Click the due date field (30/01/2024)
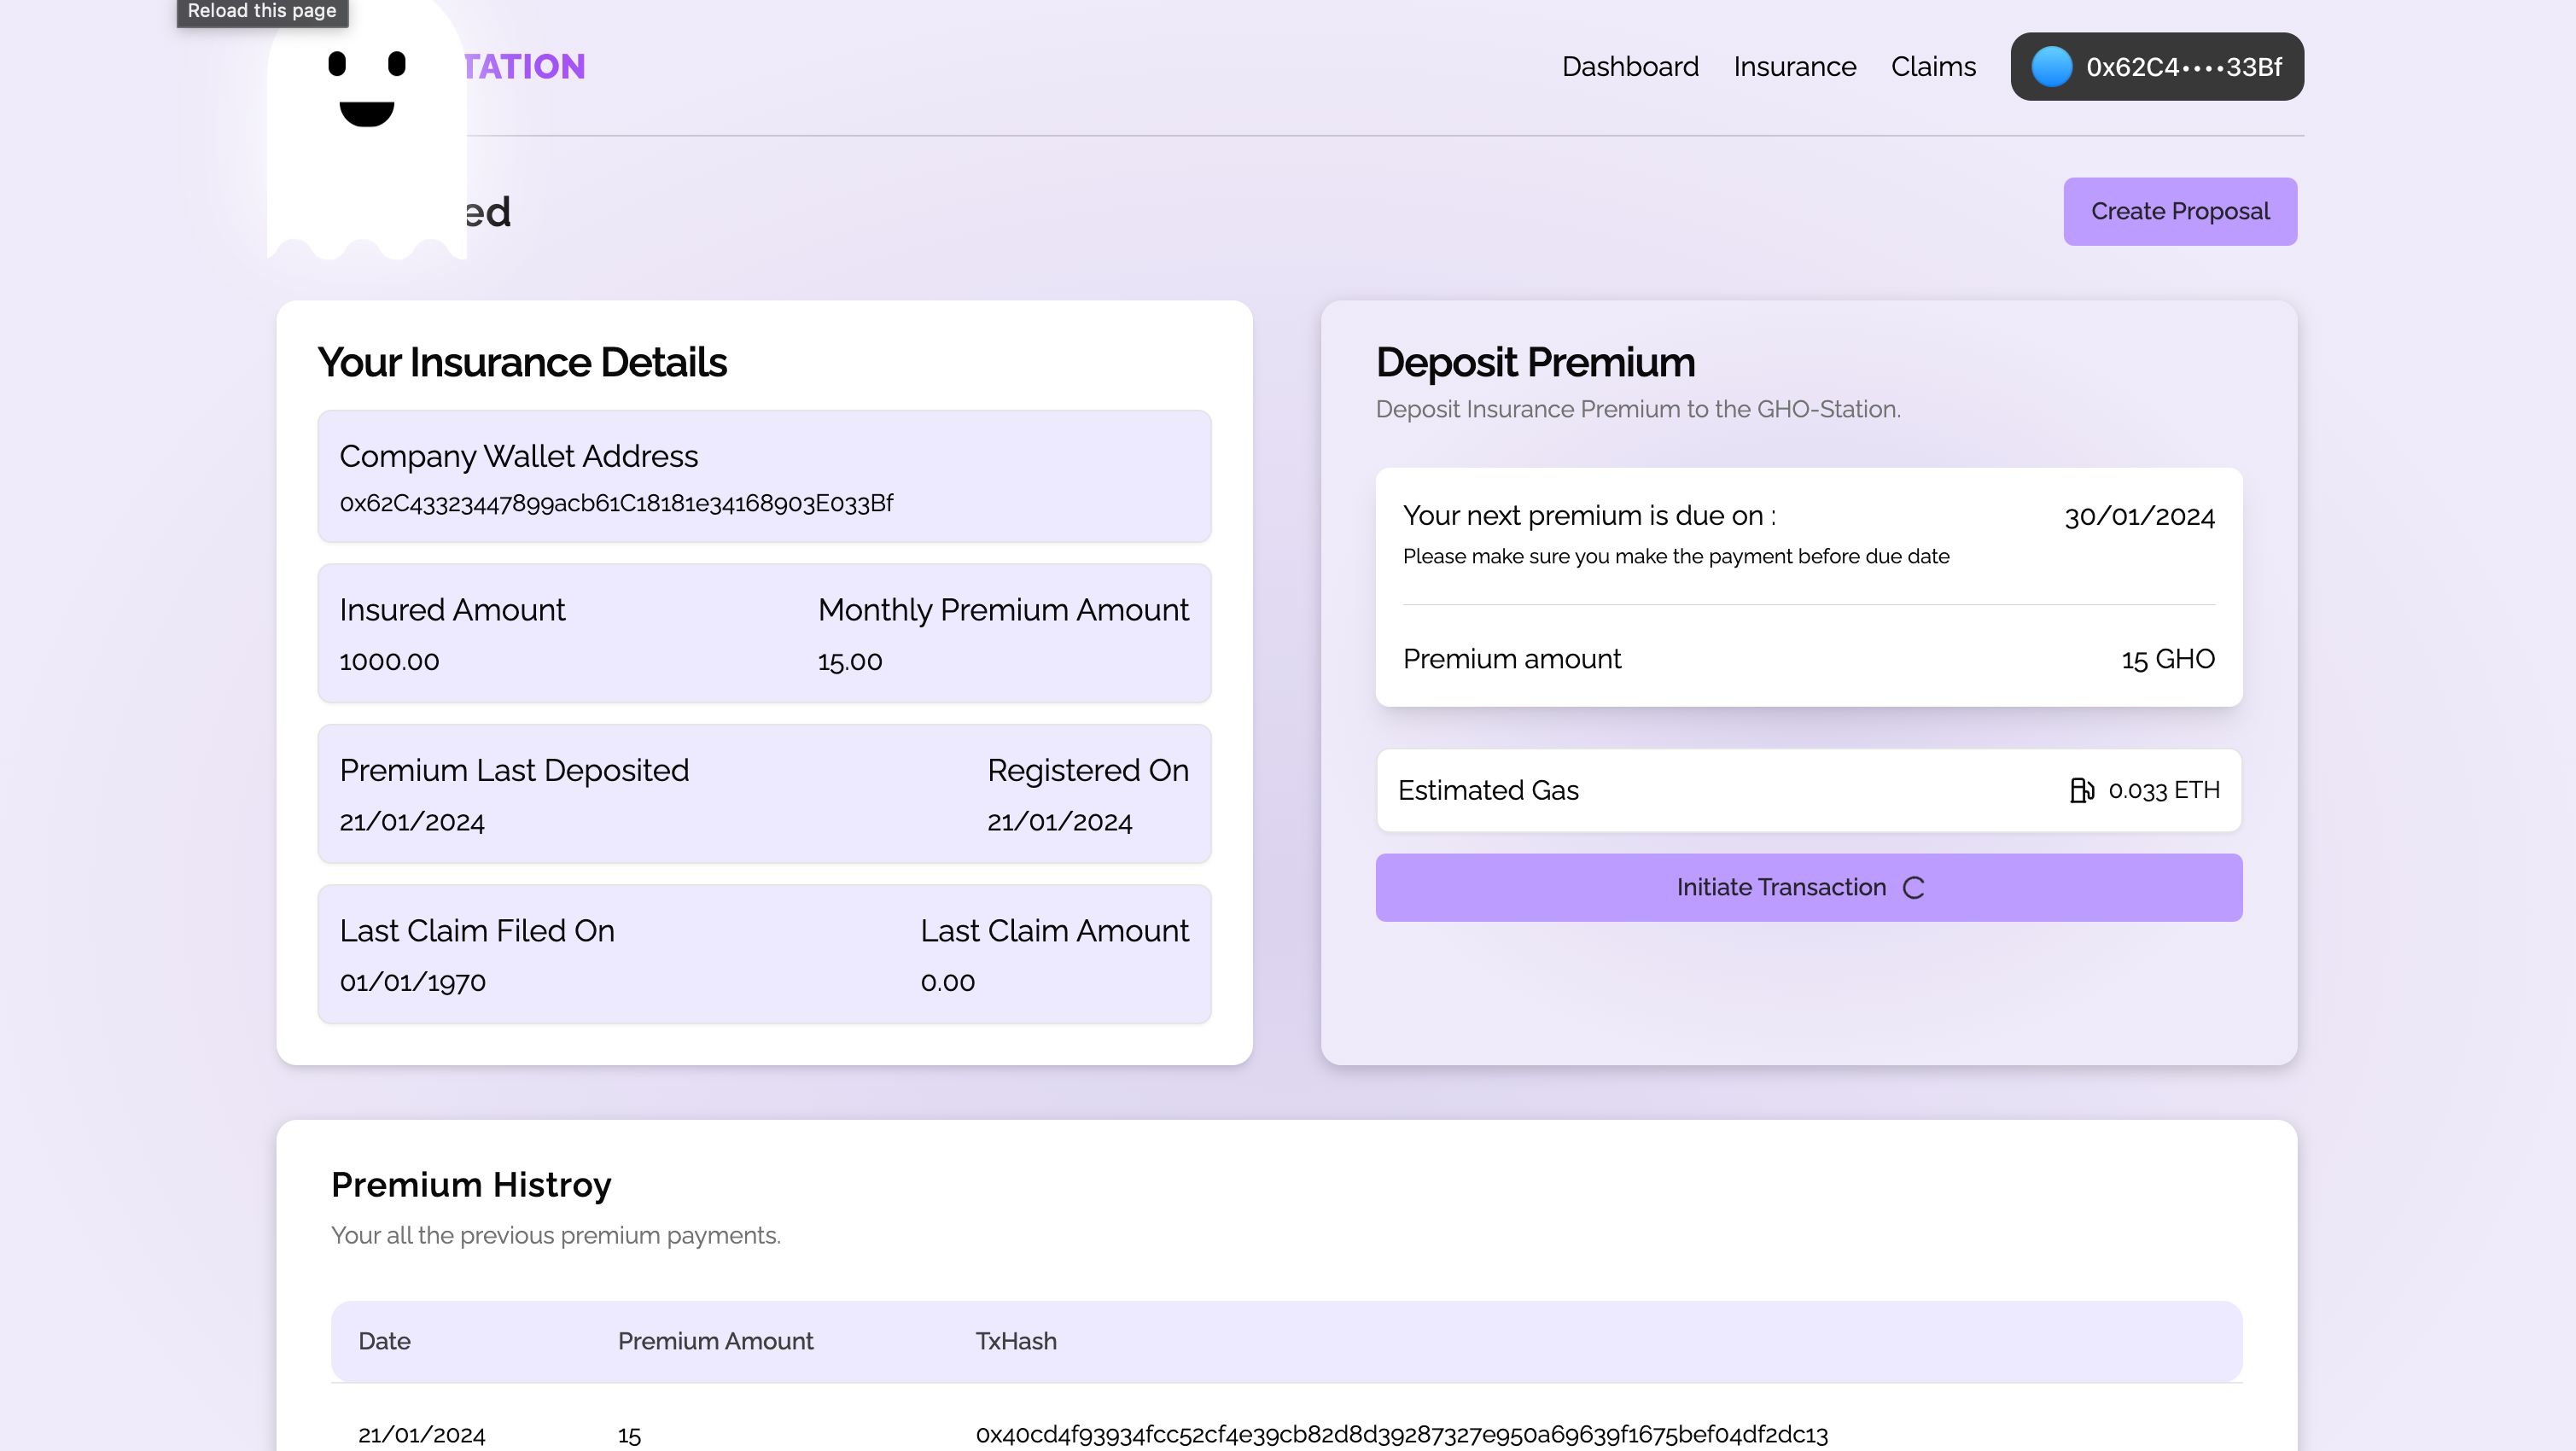 coord(2137,515)
